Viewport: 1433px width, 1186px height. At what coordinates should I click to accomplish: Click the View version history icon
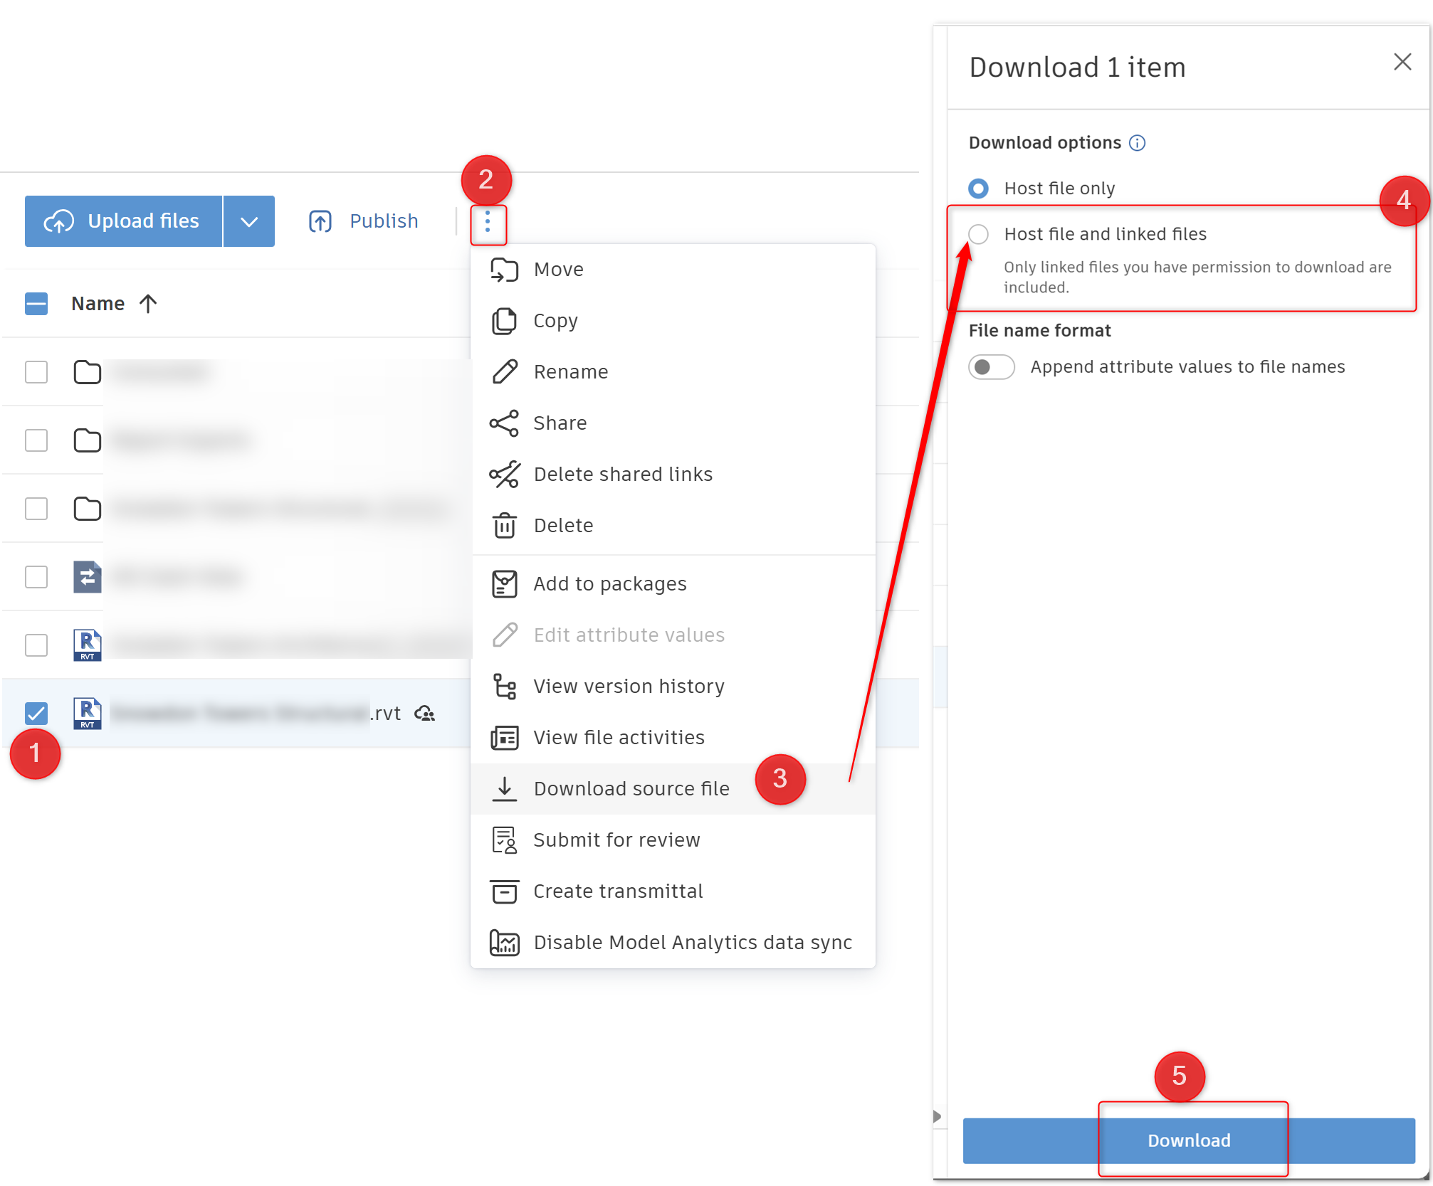point(505,687)
